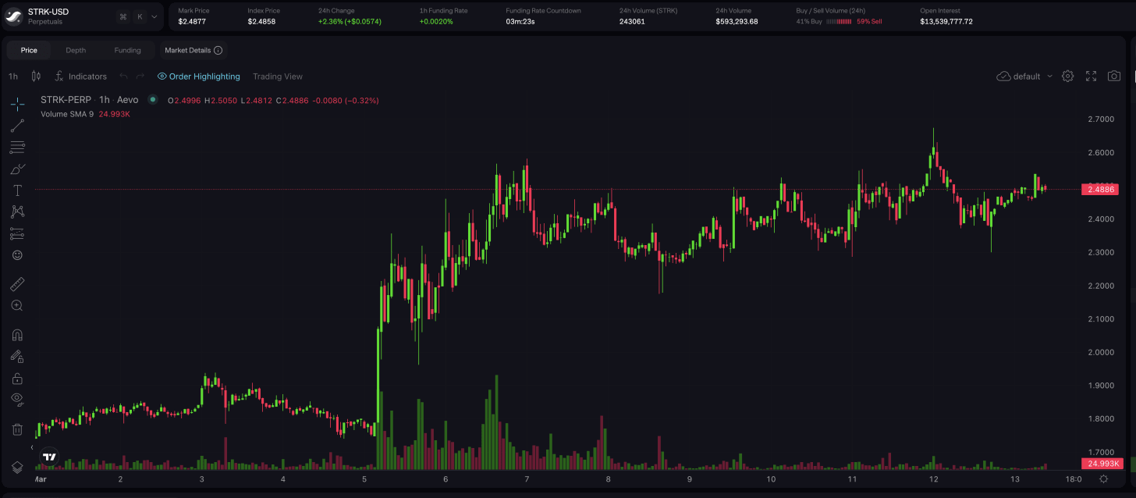Activate the zoom in tool

(17, 305)
